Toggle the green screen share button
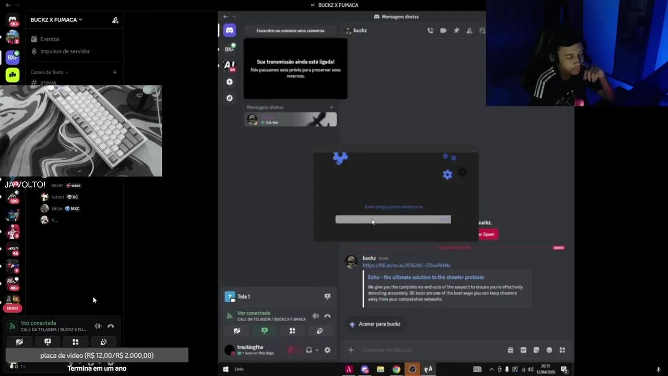The height and width of the screenshot is (376, 668). coord(265,331)
